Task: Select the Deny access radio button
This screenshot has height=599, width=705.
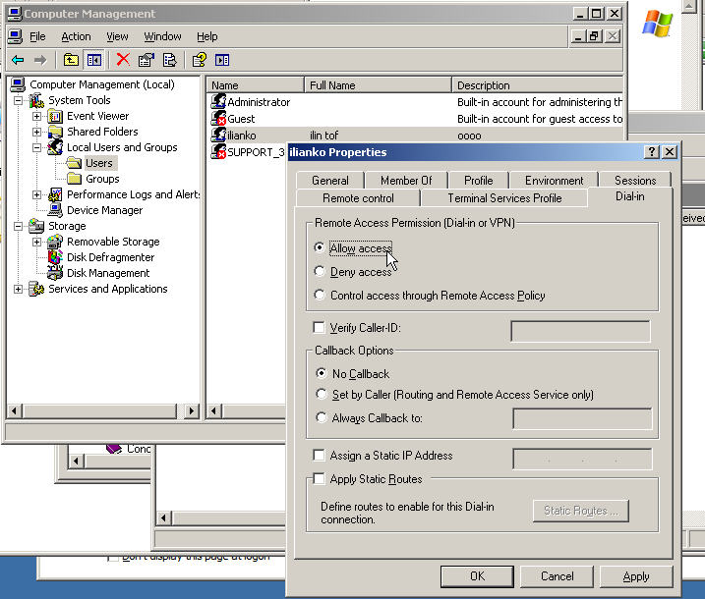Action: click(x=320, y=272)
